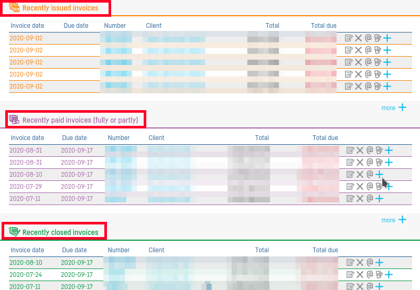Image resolution: width=420 pixels, height=290 pixels.
Task: Email the closed invoice dated 2020-08-10
Action: click(x=370, y=262)
